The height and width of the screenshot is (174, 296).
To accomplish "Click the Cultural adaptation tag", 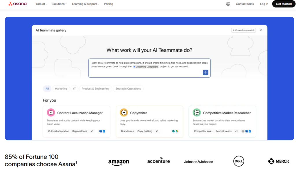I will pyautogui.click(x=58, y=131).
